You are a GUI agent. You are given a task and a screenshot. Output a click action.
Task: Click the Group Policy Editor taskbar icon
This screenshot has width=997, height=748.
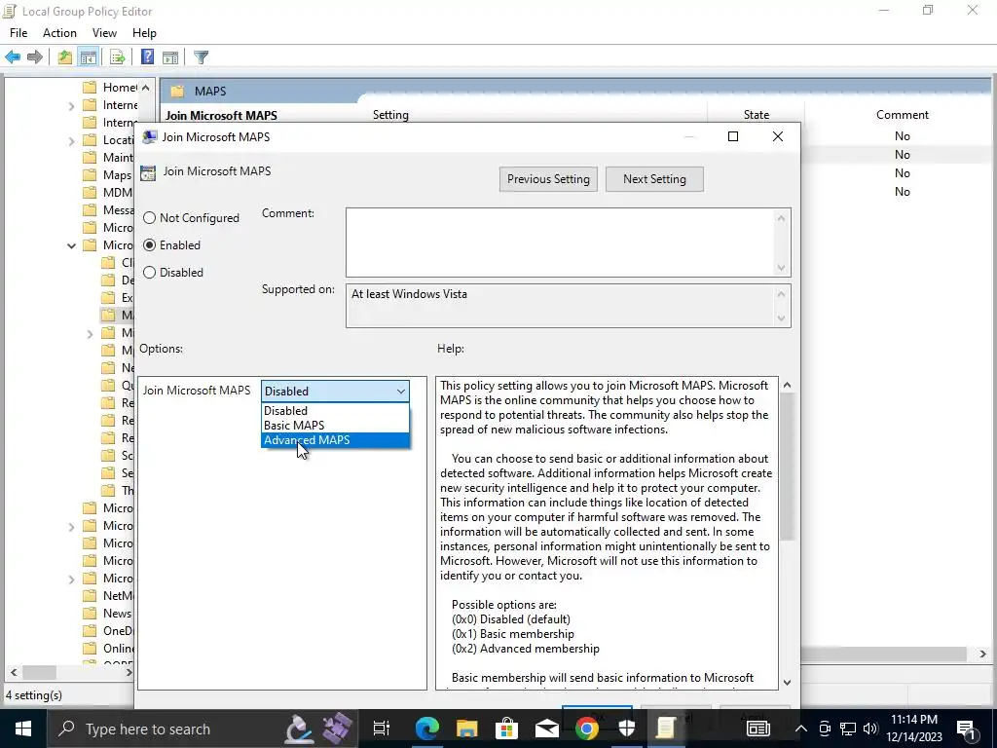[x=666, y=729]
